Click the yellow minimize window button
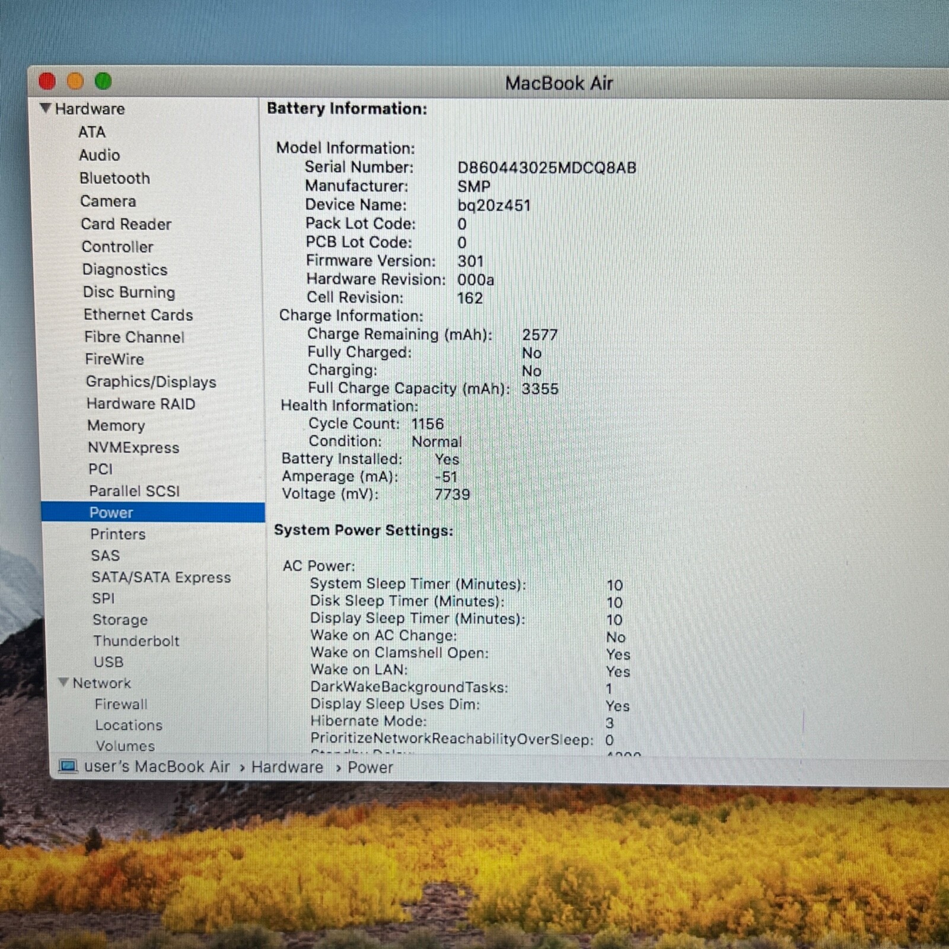 click(x=75, y=81)
